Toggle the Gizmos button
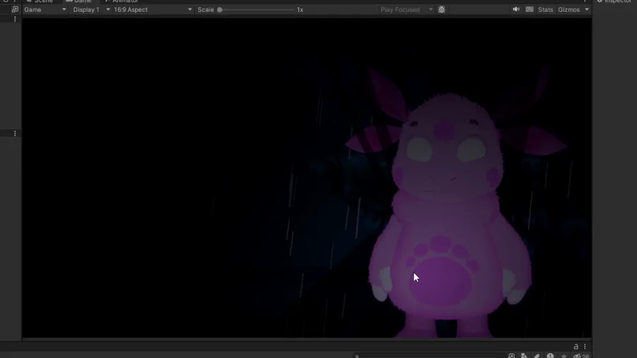 [569, 10]
